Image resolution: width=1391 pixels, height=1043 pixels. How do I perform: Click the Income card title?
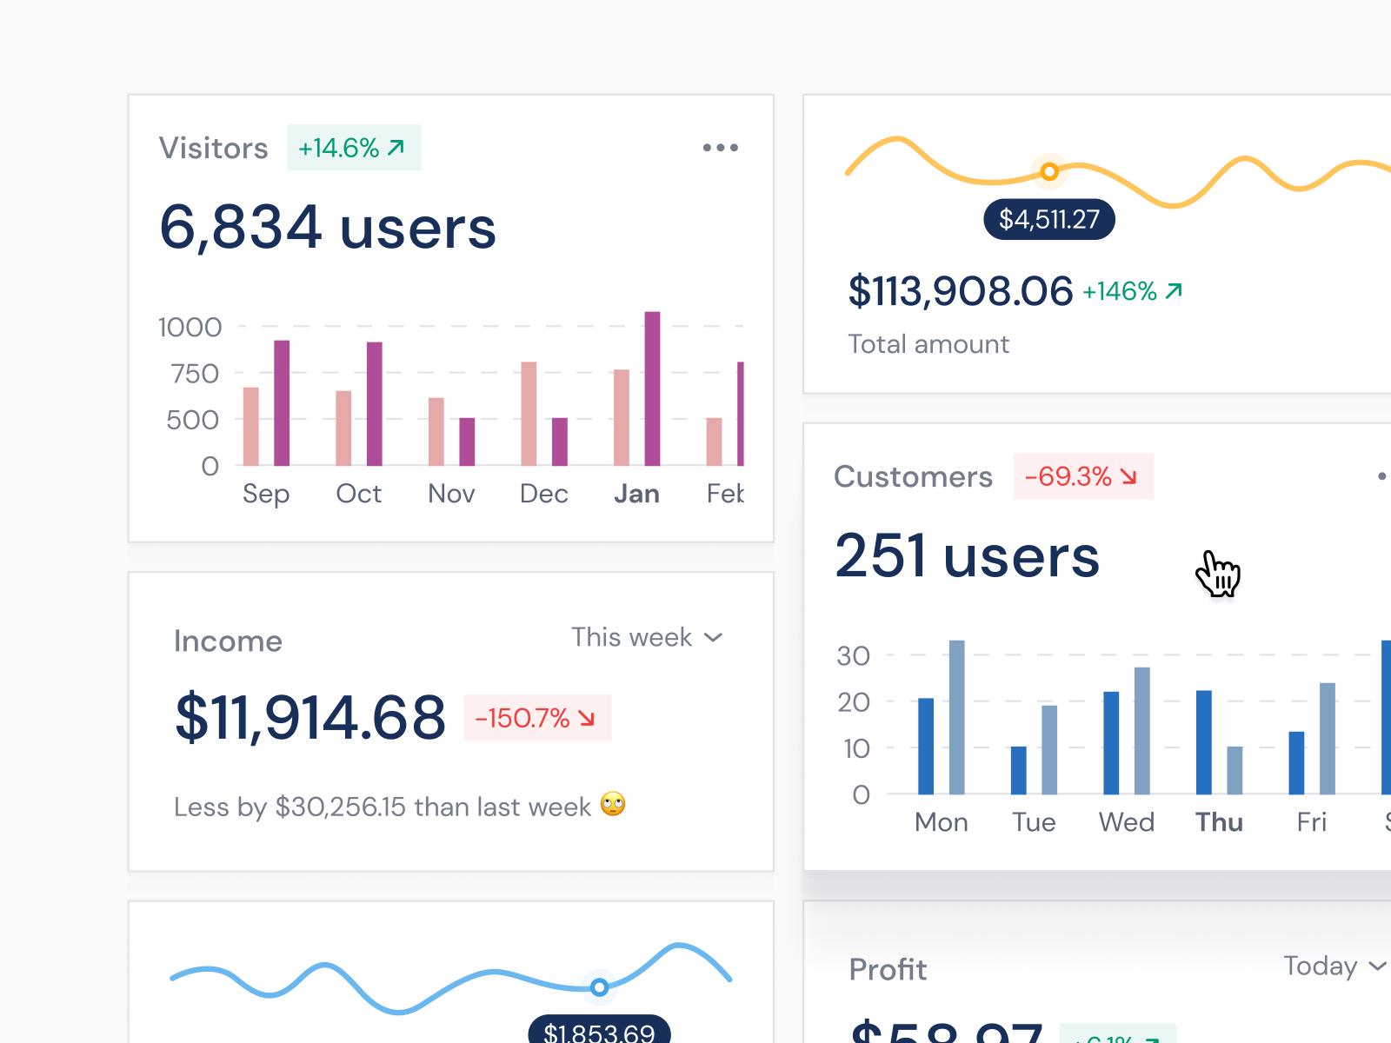point(228,641)
